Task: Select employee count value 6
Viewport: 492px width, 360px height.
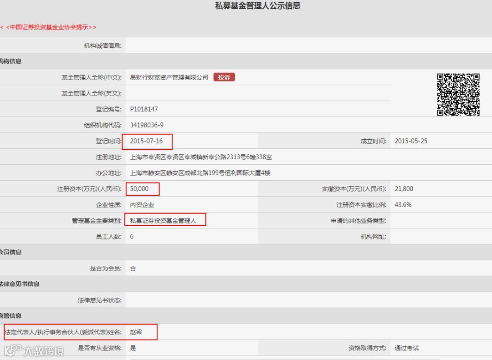Action: pos(132,237)
